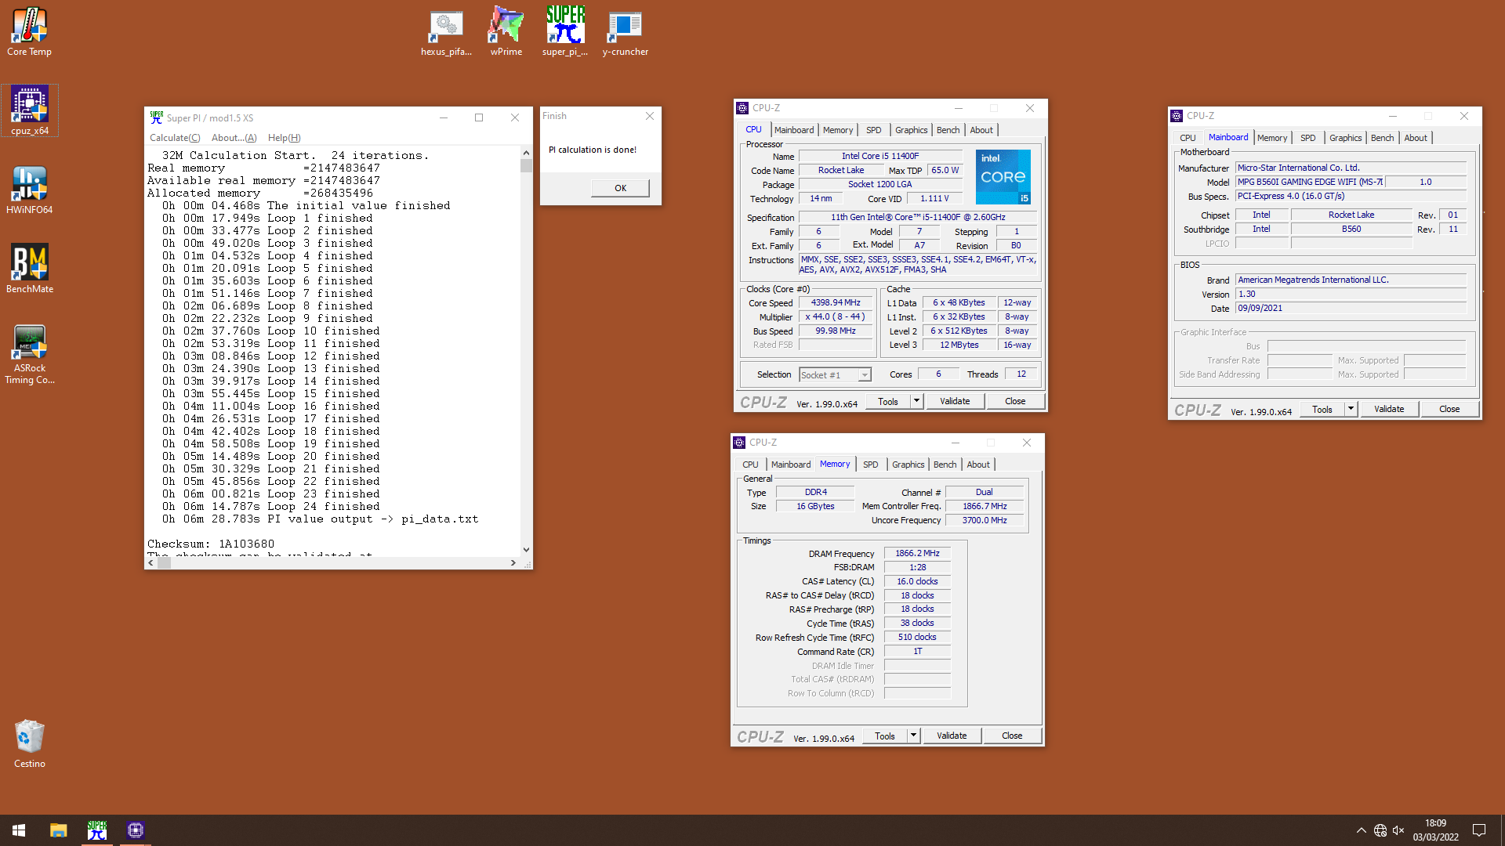Open the Help menu in Super PI

pos(284,138)
